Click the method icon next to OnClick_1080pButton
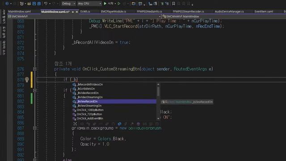Screen dimensions: 286x161 (74, 110)
